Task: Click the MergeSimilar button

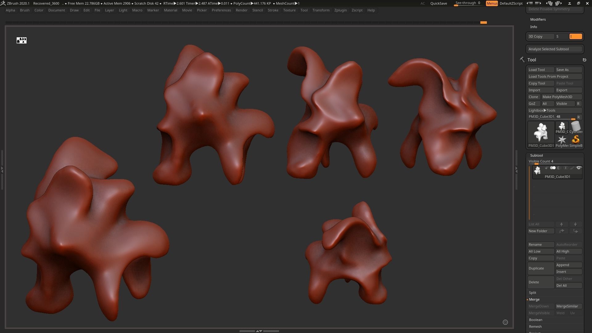Action: pyautogui.click(x=569, y=306)
